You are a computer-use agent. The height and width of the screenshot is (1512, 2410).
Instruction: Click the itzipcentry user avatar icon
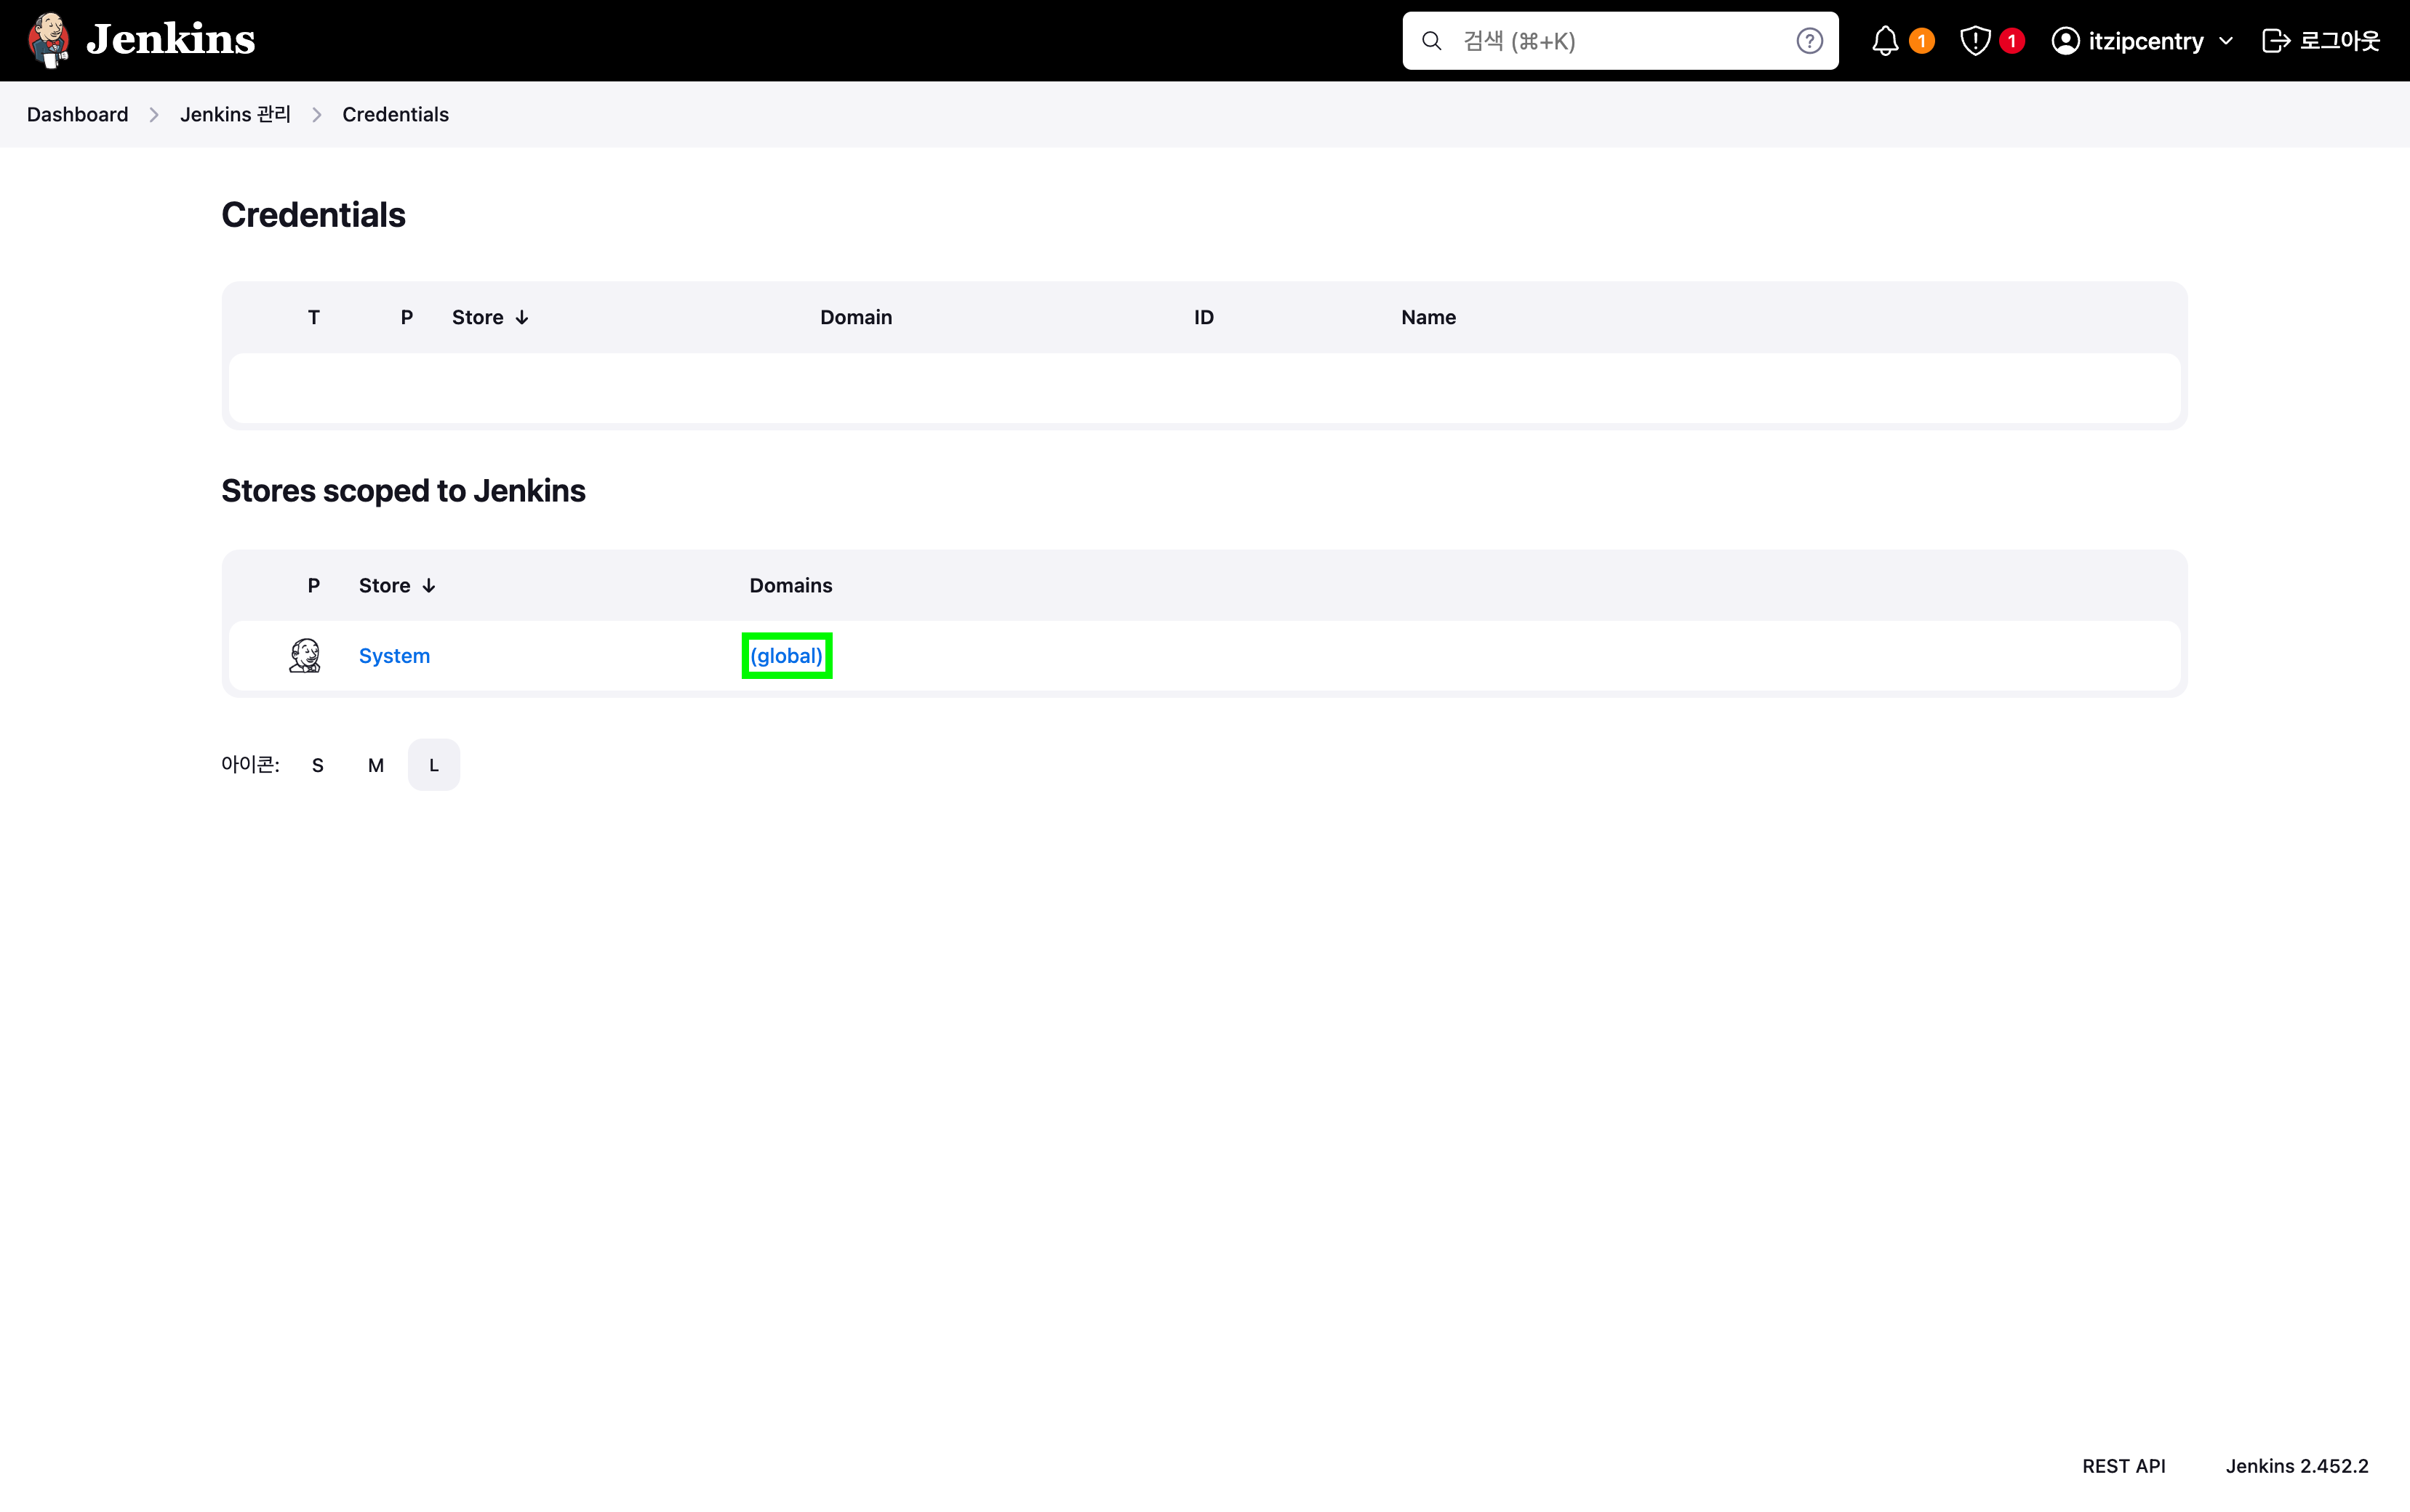2065,41
